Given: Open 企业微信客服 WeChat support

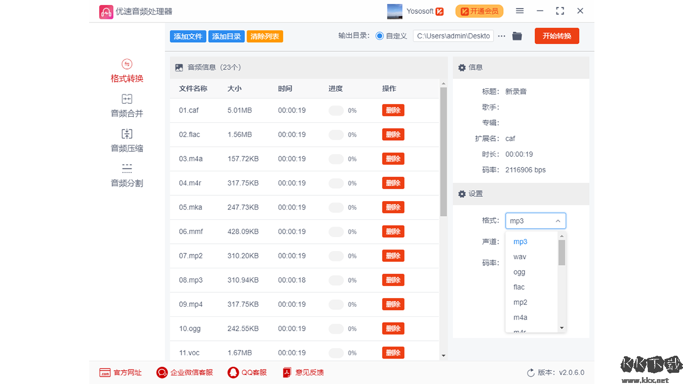Looking at the screenshot, I should [185, 372].
